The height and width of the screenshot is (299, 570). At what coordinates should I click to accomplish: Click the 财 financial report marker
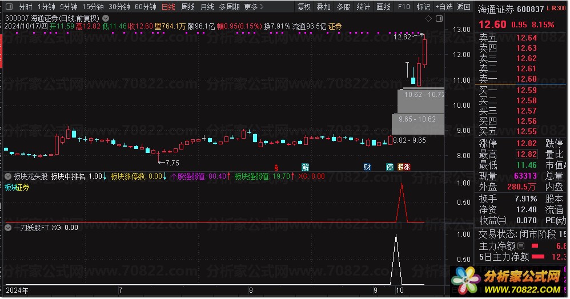coord(367,167)
